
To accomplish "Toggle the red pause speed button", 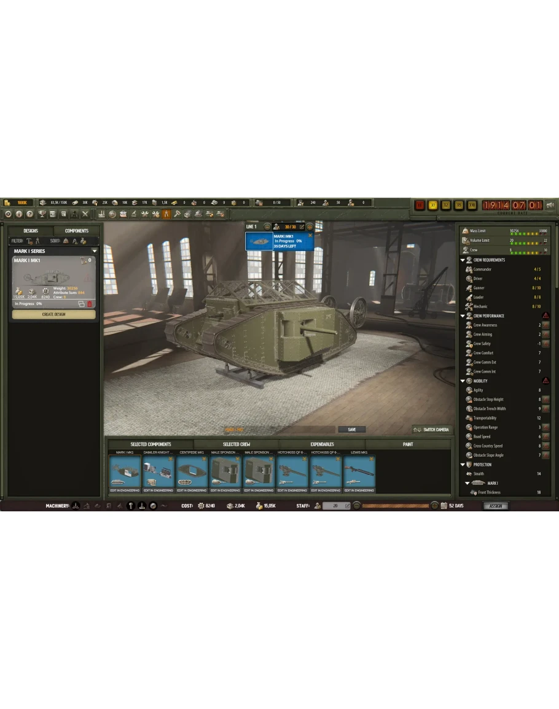I will click(420, 205).
